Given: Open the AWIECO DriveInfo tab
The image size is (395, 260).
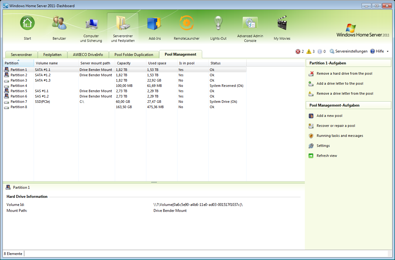Looking at the screenshot, I should pos(88,55).
